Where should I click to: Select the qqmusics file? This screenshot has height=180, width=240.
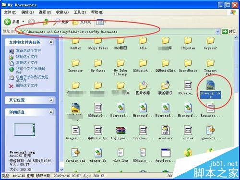click(x=210, y=133)
